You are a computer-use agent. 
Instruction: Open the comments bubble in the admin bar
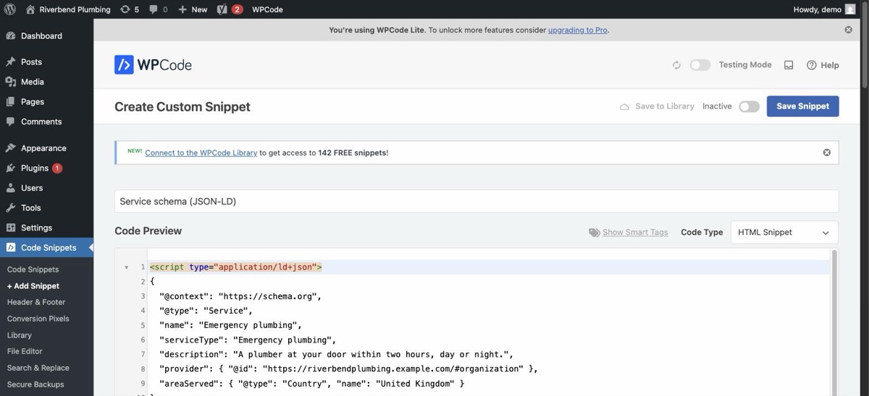[158, 9]
